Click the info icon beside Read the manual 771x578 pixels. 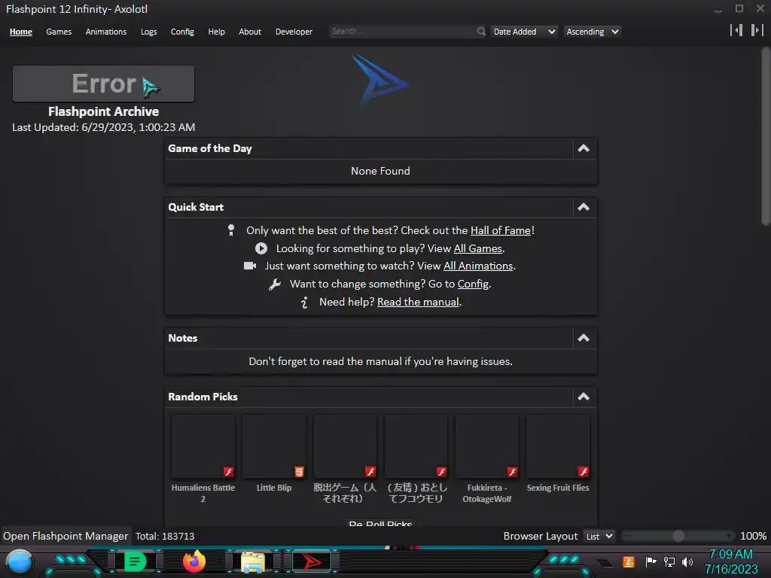[304, 303]
